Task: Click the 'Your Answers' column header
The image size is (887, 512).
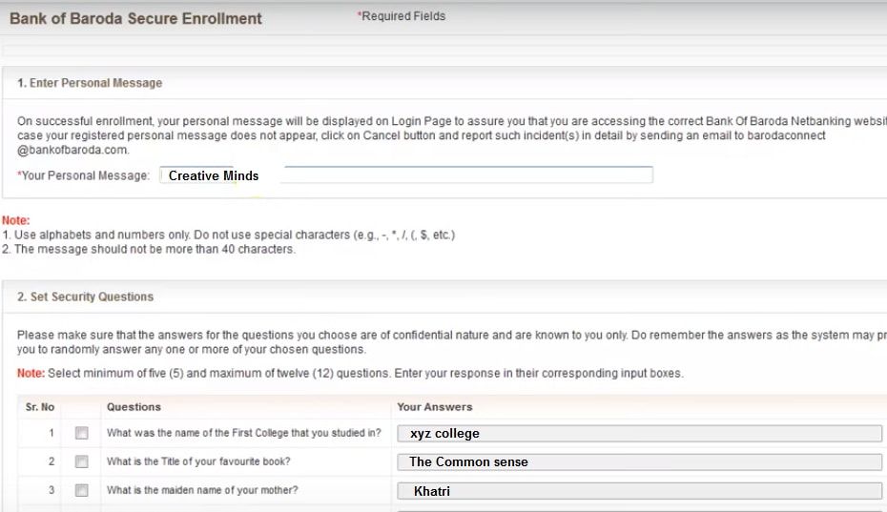Action: 434,407
